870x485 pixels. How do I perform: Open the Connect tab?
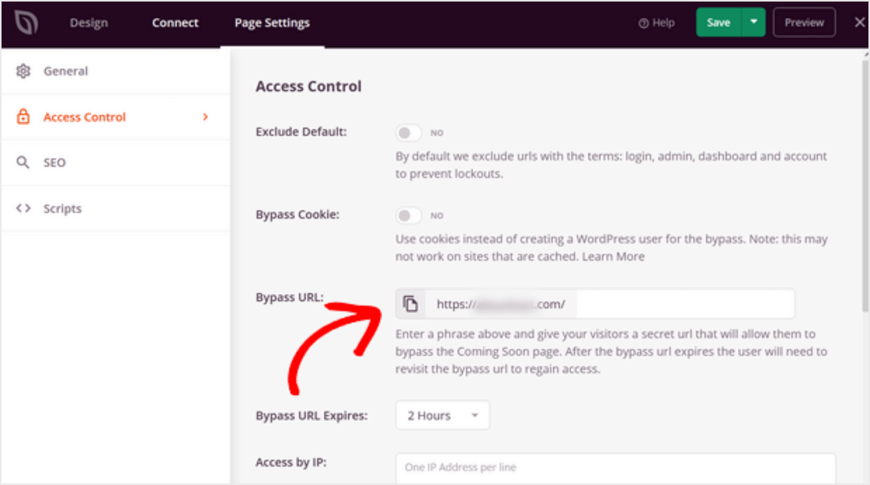[175, 22]
